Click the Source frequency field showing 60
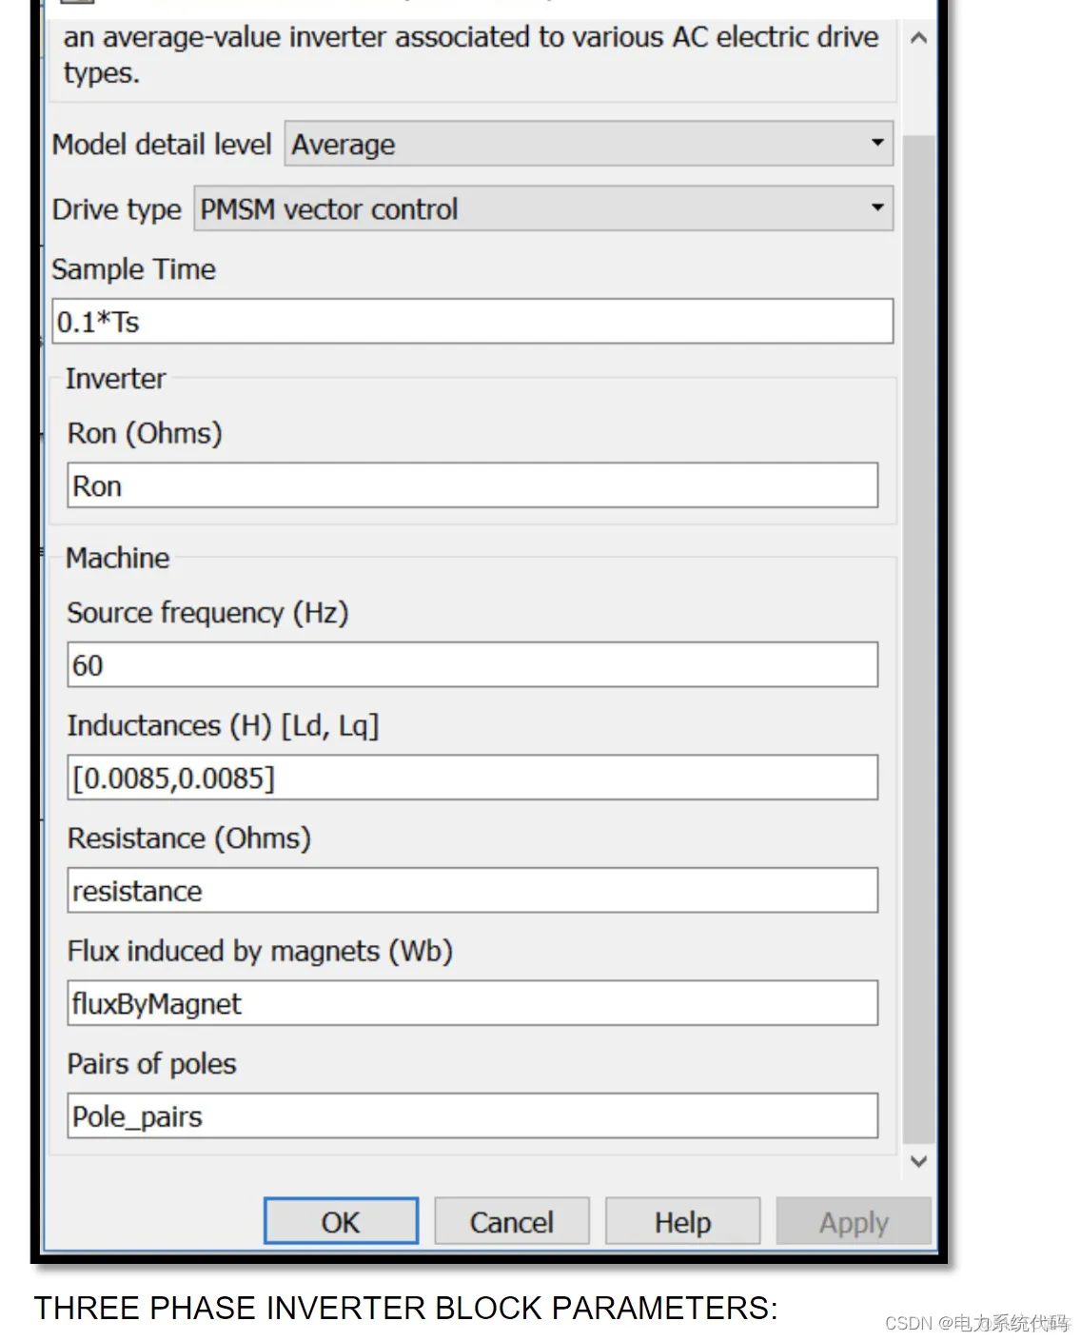This screenshot has width=1081, height=1341. (473, 664)
